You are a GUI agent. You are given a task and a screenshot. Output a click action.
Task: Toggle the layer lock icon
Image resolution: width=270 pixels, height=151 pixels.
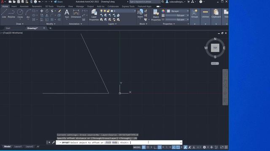(x=108, y=11)
